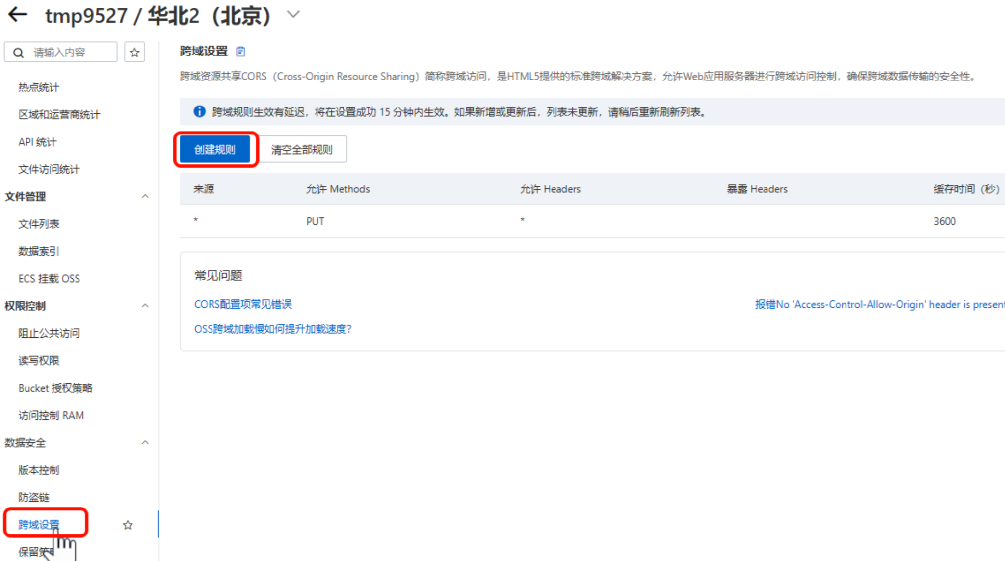Open the CORS配置项常见错误 link
This screenshot has width=1005, height=561.
tap(243, 304)
